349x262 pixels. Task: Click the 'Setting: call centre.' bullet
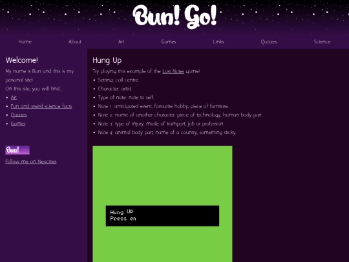[118, 80]
